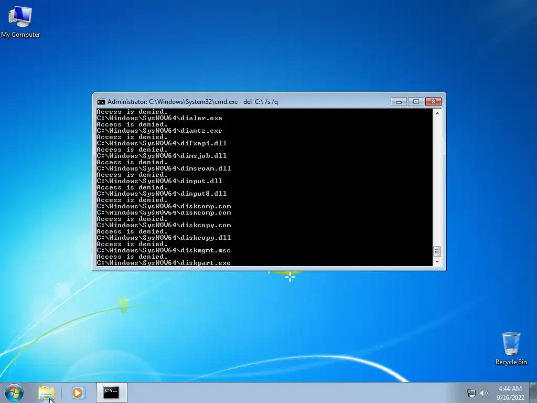Screen dimensions: 537x403
Task: Click the console scrollbar up arrow
Action: click(437, 113)
